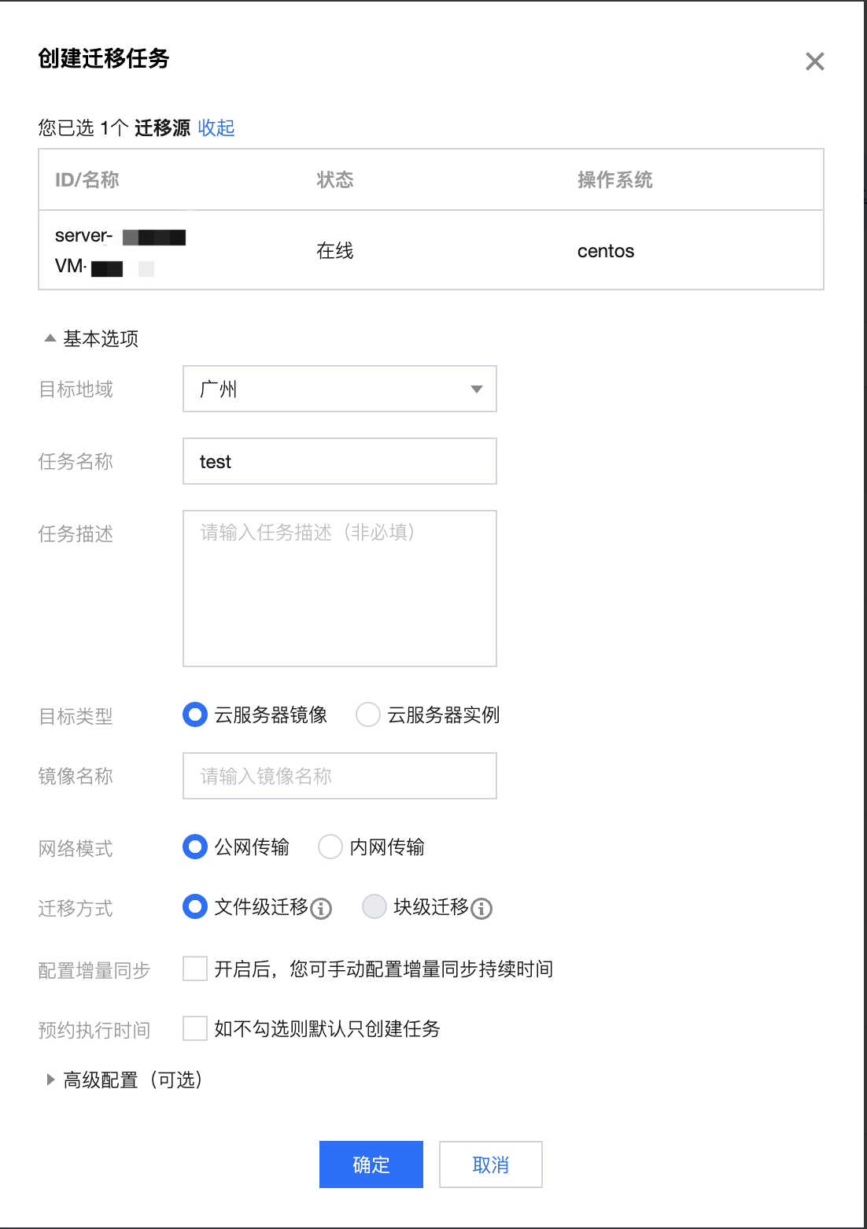The image size is (867, 1229).
Task: Expand 高级配置（可选）section
Action: pos(50,1080)
